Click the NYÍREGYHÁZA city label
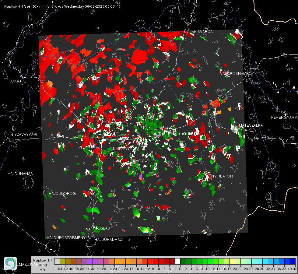 [x=126, y=149]
